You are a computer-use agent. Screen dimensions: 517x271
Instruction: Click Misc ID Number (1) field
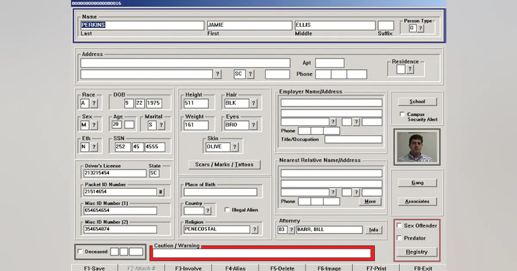point(120,211)
